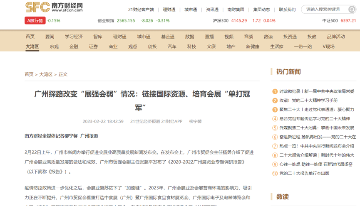Open the 学习经济 navigation item

(74, 37)
